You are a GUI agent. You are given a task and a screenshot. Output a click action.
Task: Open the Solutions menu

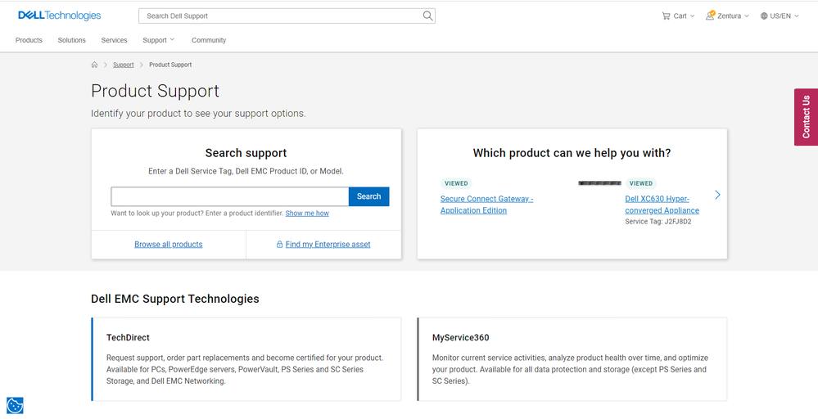point(71,40)
